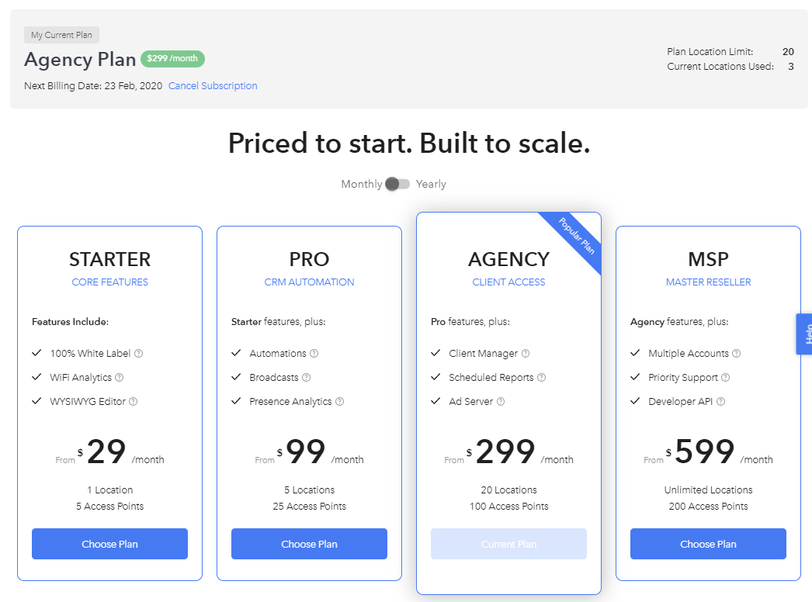The width and height of the screenshot is (812, 602).
Task: Click info icon next to Presence Analytics
Action: pyautogui.click(x=340, y=402)
